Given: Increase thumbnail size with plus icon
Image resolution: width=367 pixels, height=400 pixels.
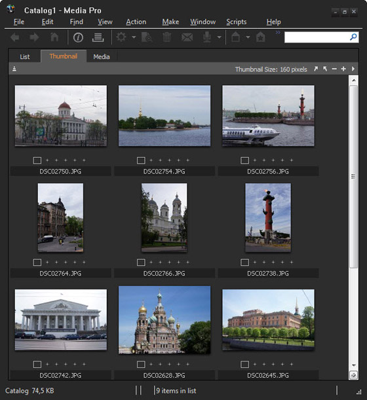Looking at the screenshot, I should (x=343, y=69).
